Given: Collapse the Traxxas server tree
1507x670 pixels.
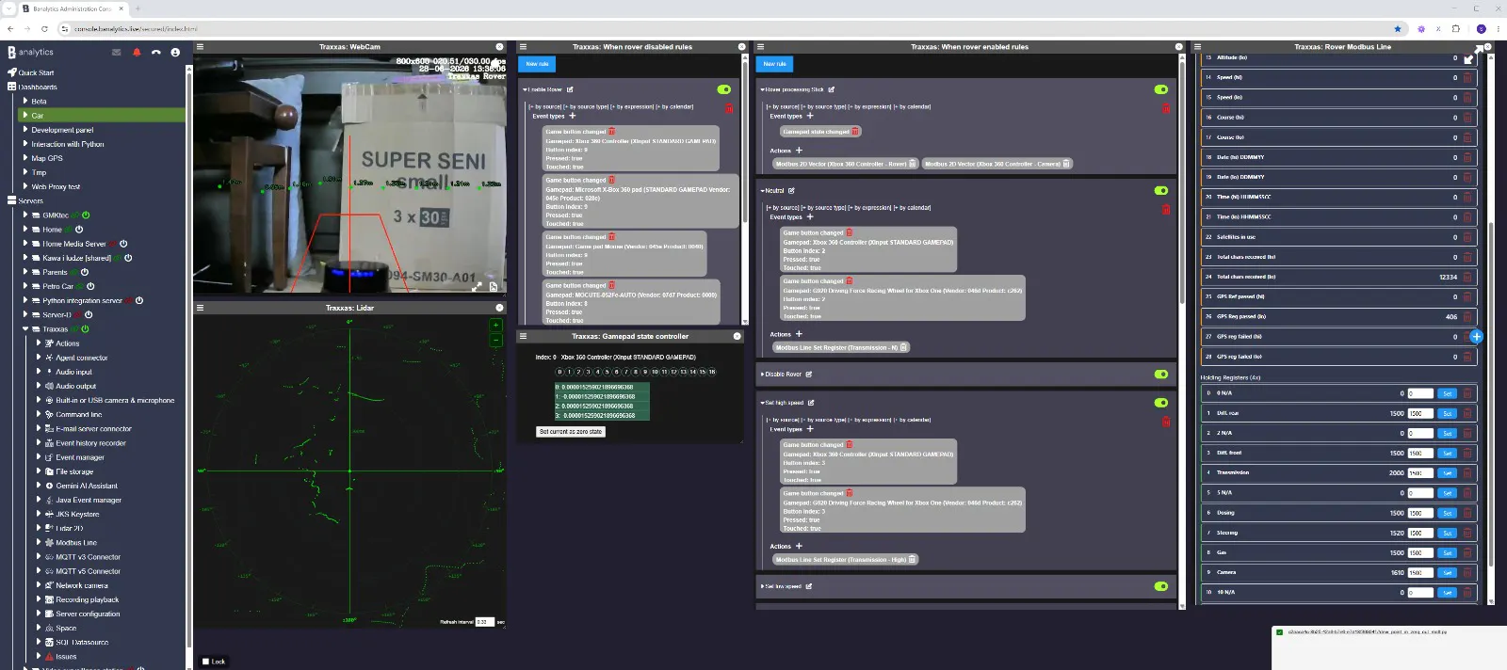Looking at the screenshot, I should point(25,329).
